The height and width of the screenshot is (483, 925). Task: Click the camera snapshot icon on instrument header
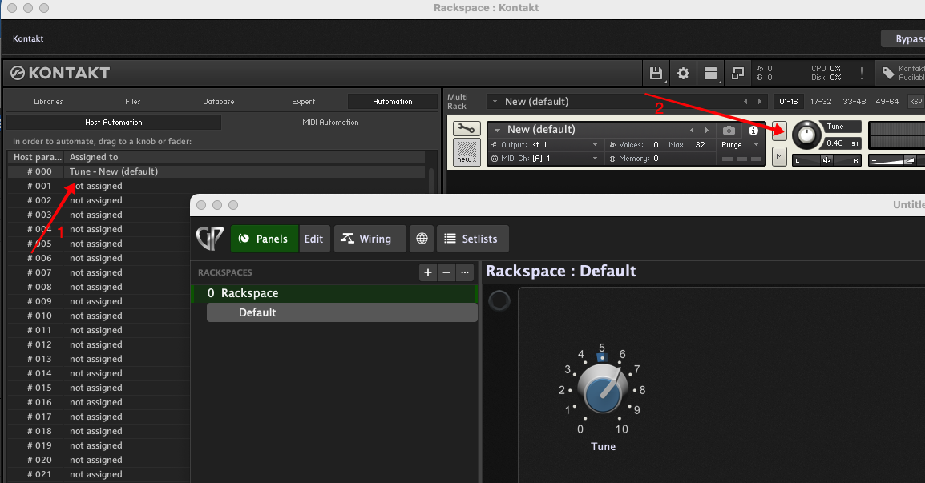pos(729,130)
